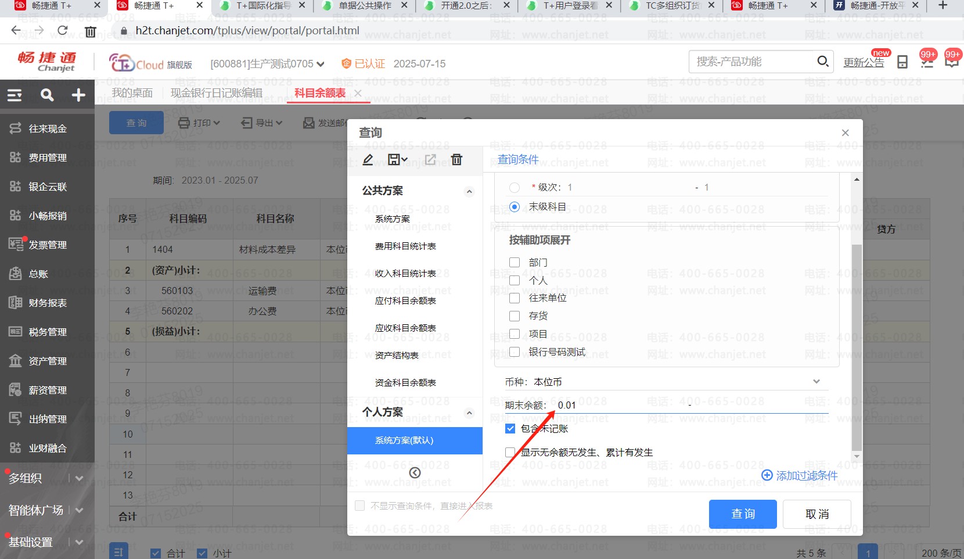Open the calculator icon in top header

tap(902, 62)
